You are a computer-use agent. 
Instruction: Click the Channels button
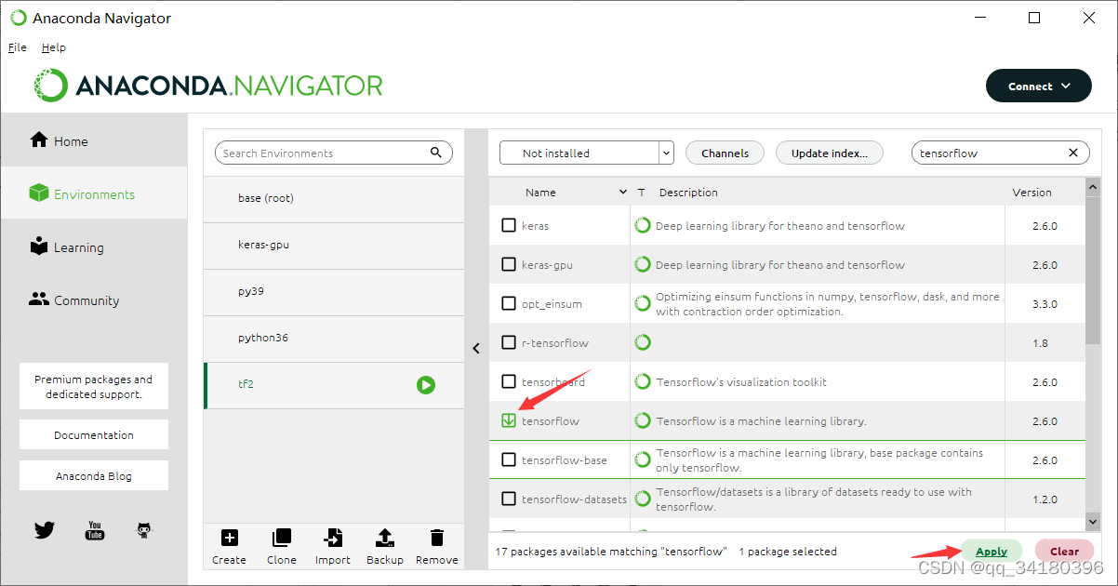(725, 153)
